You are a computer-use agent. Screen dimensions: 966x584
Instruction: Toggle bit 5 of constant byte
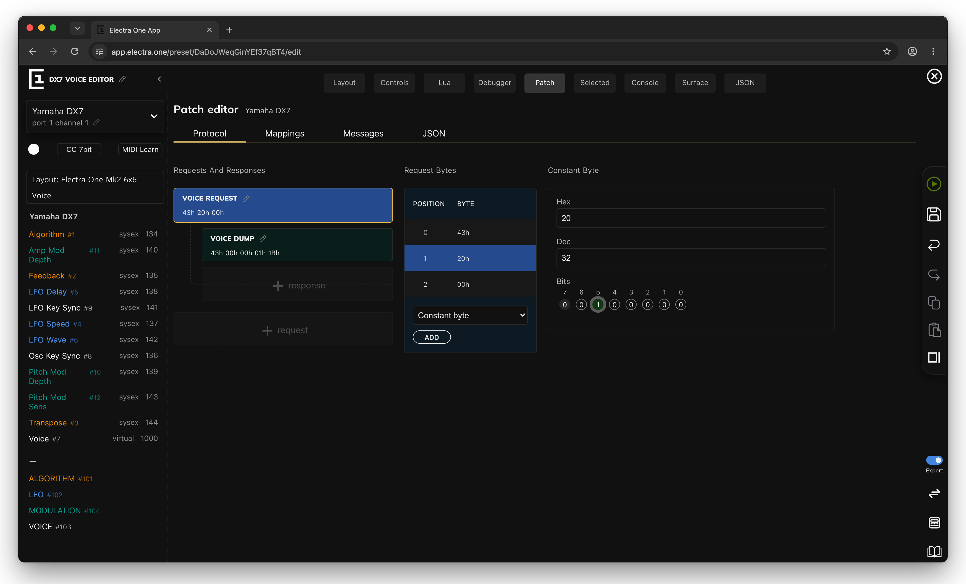598,305
